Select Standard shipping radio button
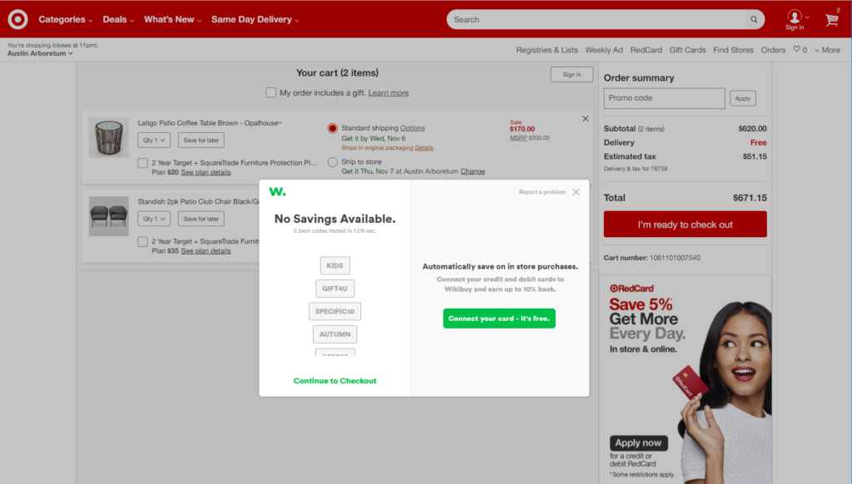852x484 pixels. coord(333,128)
